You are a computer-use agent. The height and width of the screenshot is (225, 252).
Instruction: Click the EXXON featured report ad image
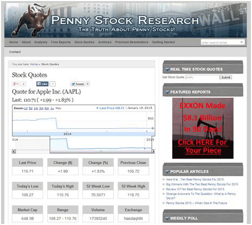tap(203, 128)
